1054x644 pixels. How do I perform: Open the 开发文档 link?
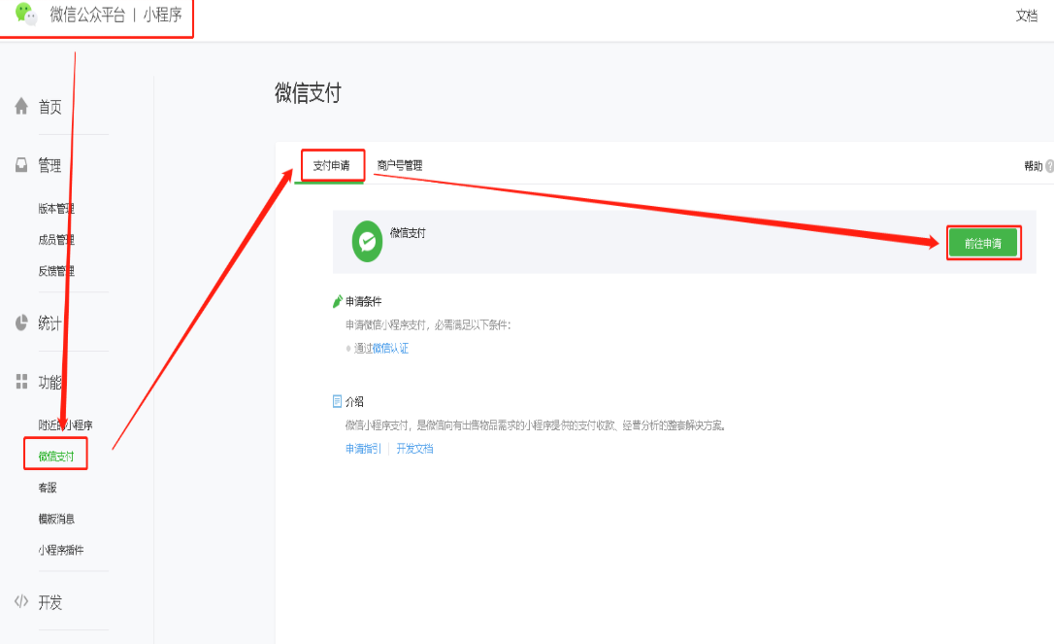414,449
